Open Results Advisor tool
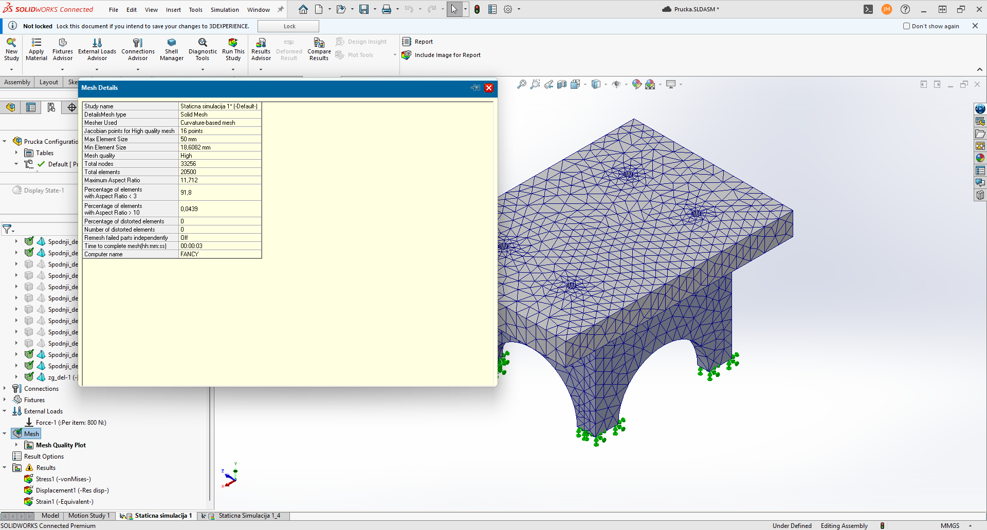 point(261,49)
